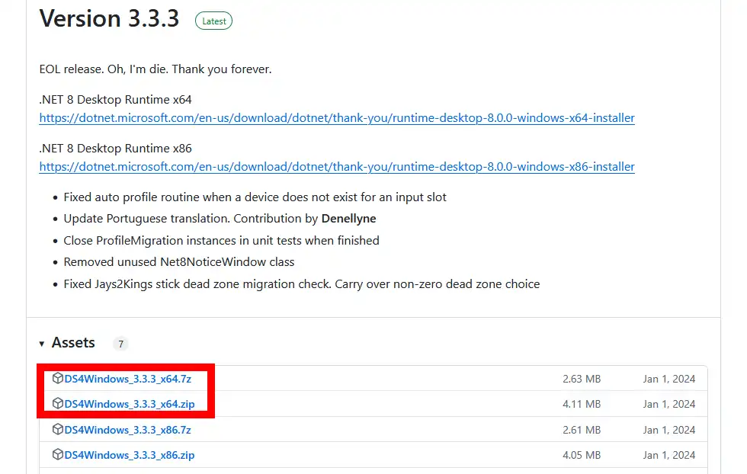This screenshot has width=747, height=474.
Task: Click the Version 3.3.3 heading
Action: tap(109, 19)
